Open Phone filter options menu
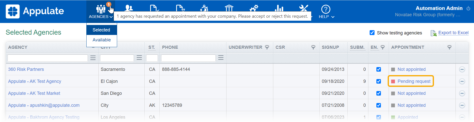The width and height of the screenshot is (474, 122). pyautogui.click(x=221, y=58)
